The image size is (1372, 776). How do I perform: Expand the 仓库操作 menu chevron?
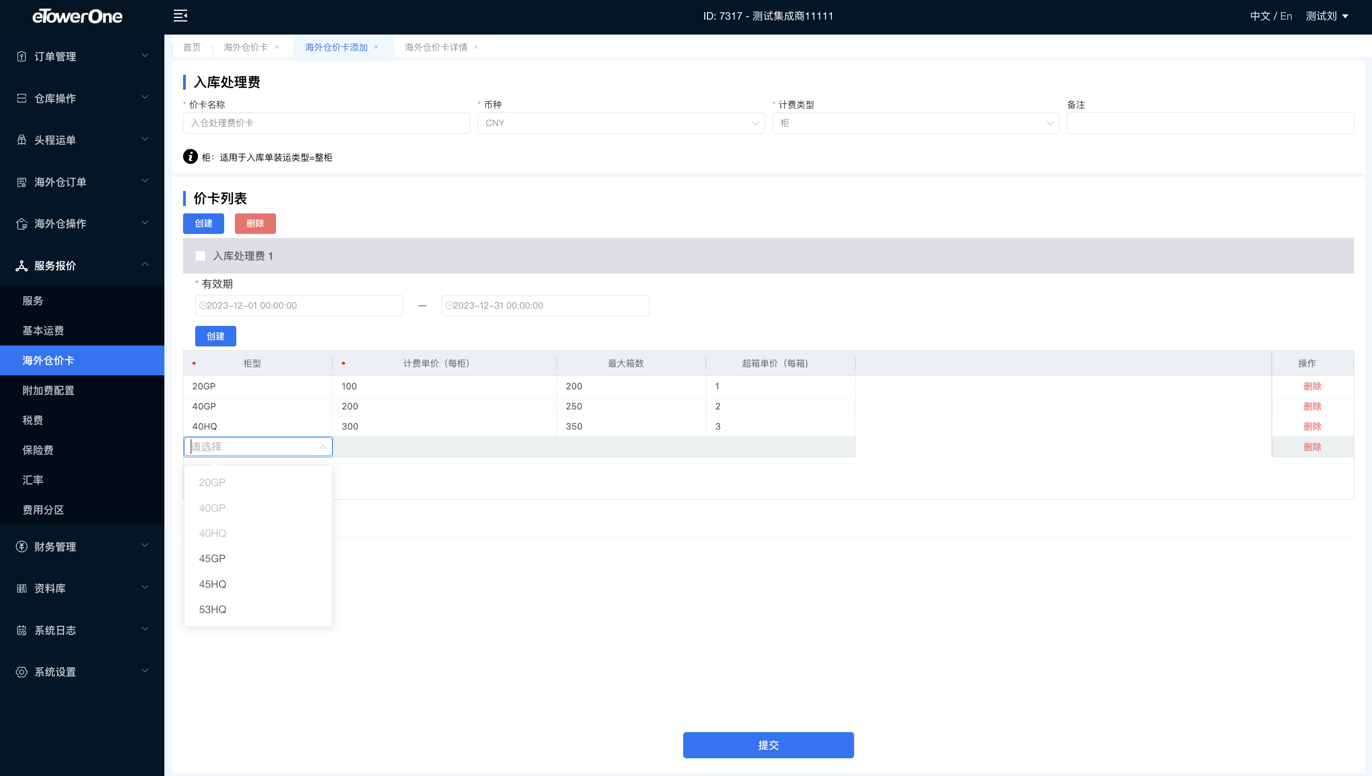coord(144,97)
